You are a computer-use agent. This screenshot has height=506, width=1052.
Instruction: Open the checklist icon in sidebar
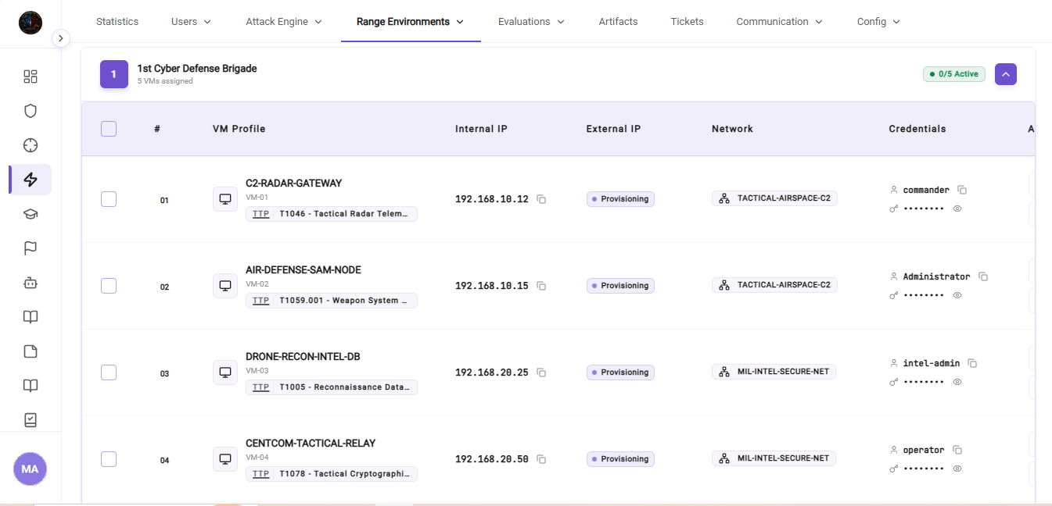[31, 420]
